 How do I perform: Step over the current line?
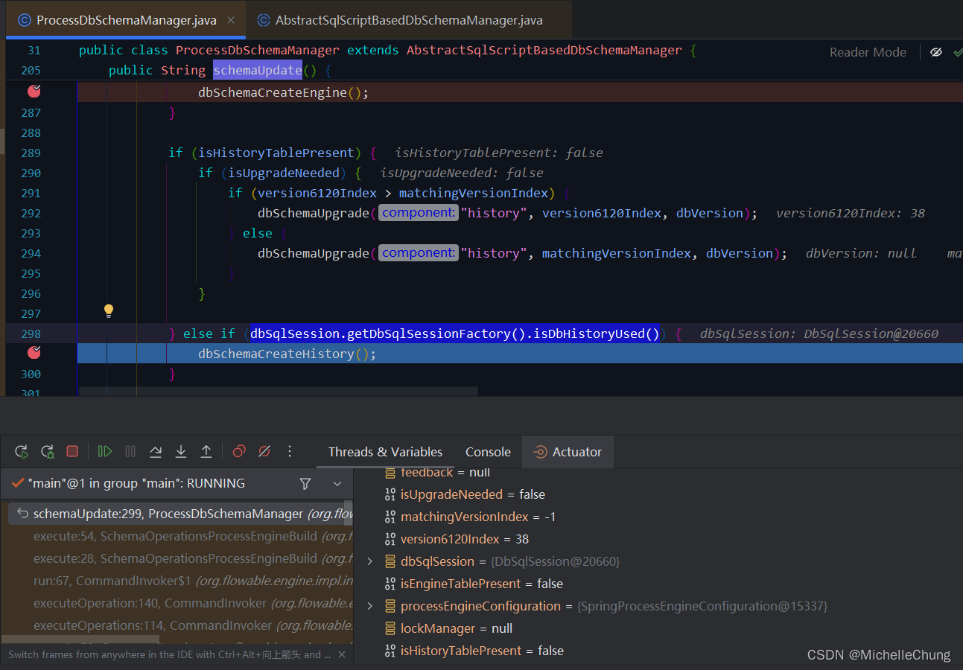click(156, 451)
